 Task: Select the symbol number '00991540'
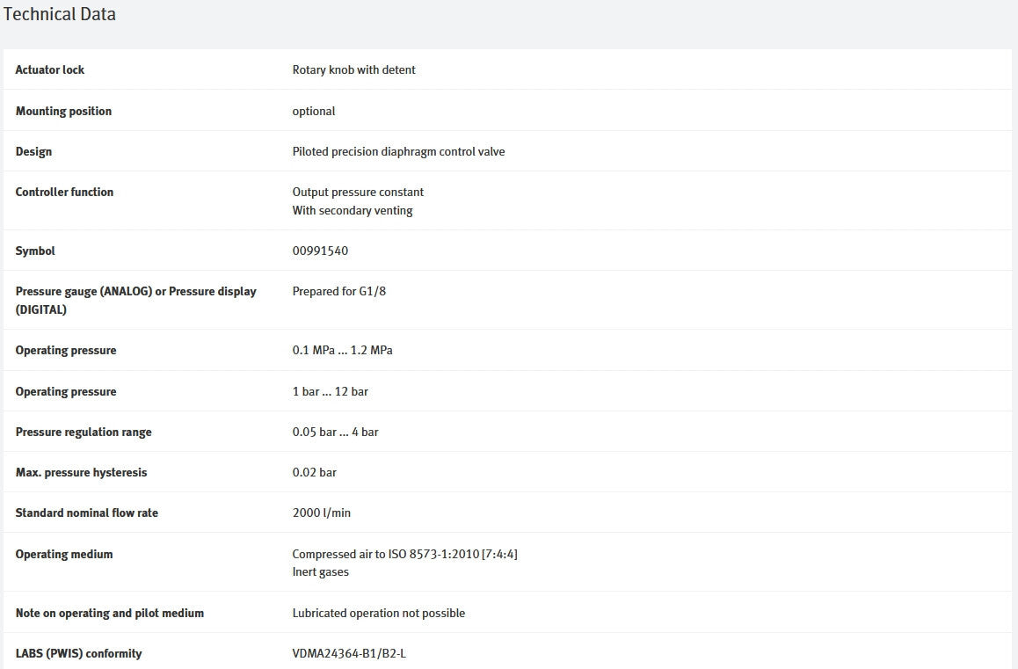[x=320, y=251]
